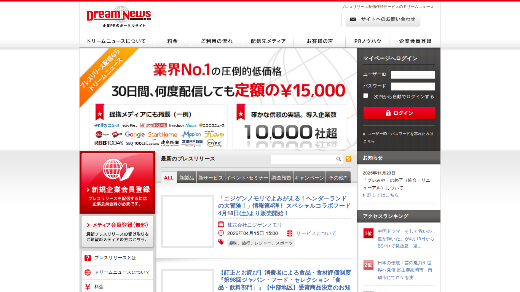The width and height of the screenshot is (520, 292).
Task: Select the 新サービス tab
Action: pos(211,178)
